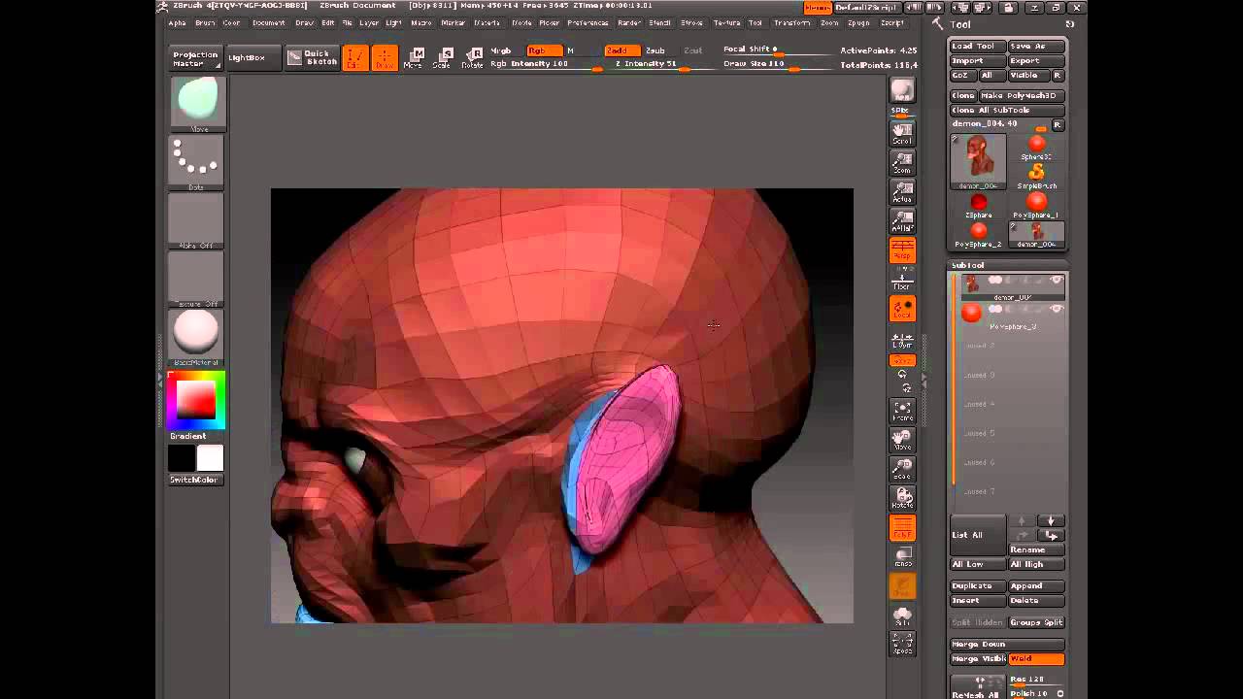This screenshot has height=699, width=1243.
Task: Open the stroke type Dots selector
Action: pos(197,162)
